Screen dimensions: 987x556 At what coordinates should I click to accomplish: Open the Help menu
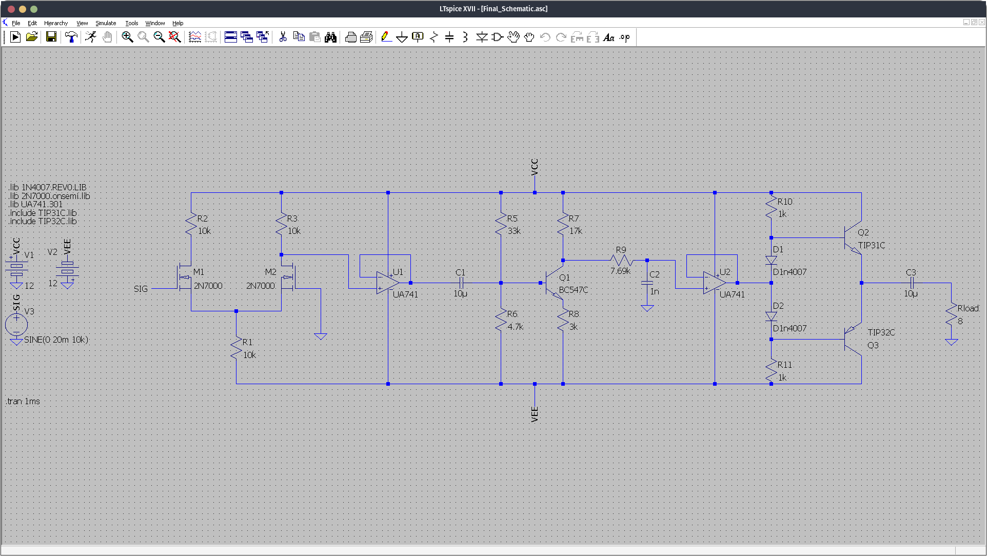177,23
